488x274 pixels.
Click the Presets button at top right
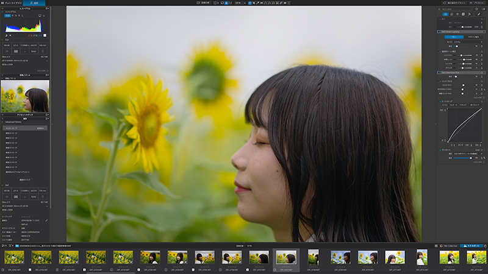pos(477,3)
